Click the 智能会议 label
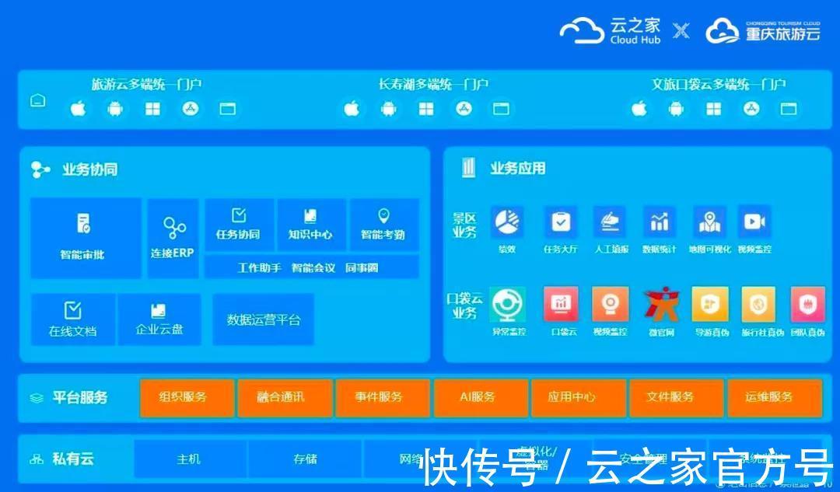 [x=313, y=267]
